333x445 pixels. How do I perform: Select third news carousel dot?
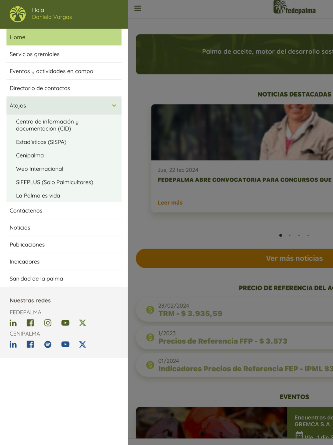299,236
